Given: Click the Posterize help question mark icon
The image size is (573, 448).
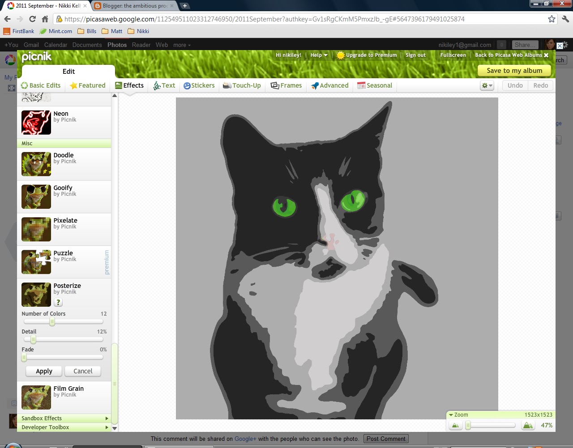Looking at the screenshot, I should click(58, 302).
